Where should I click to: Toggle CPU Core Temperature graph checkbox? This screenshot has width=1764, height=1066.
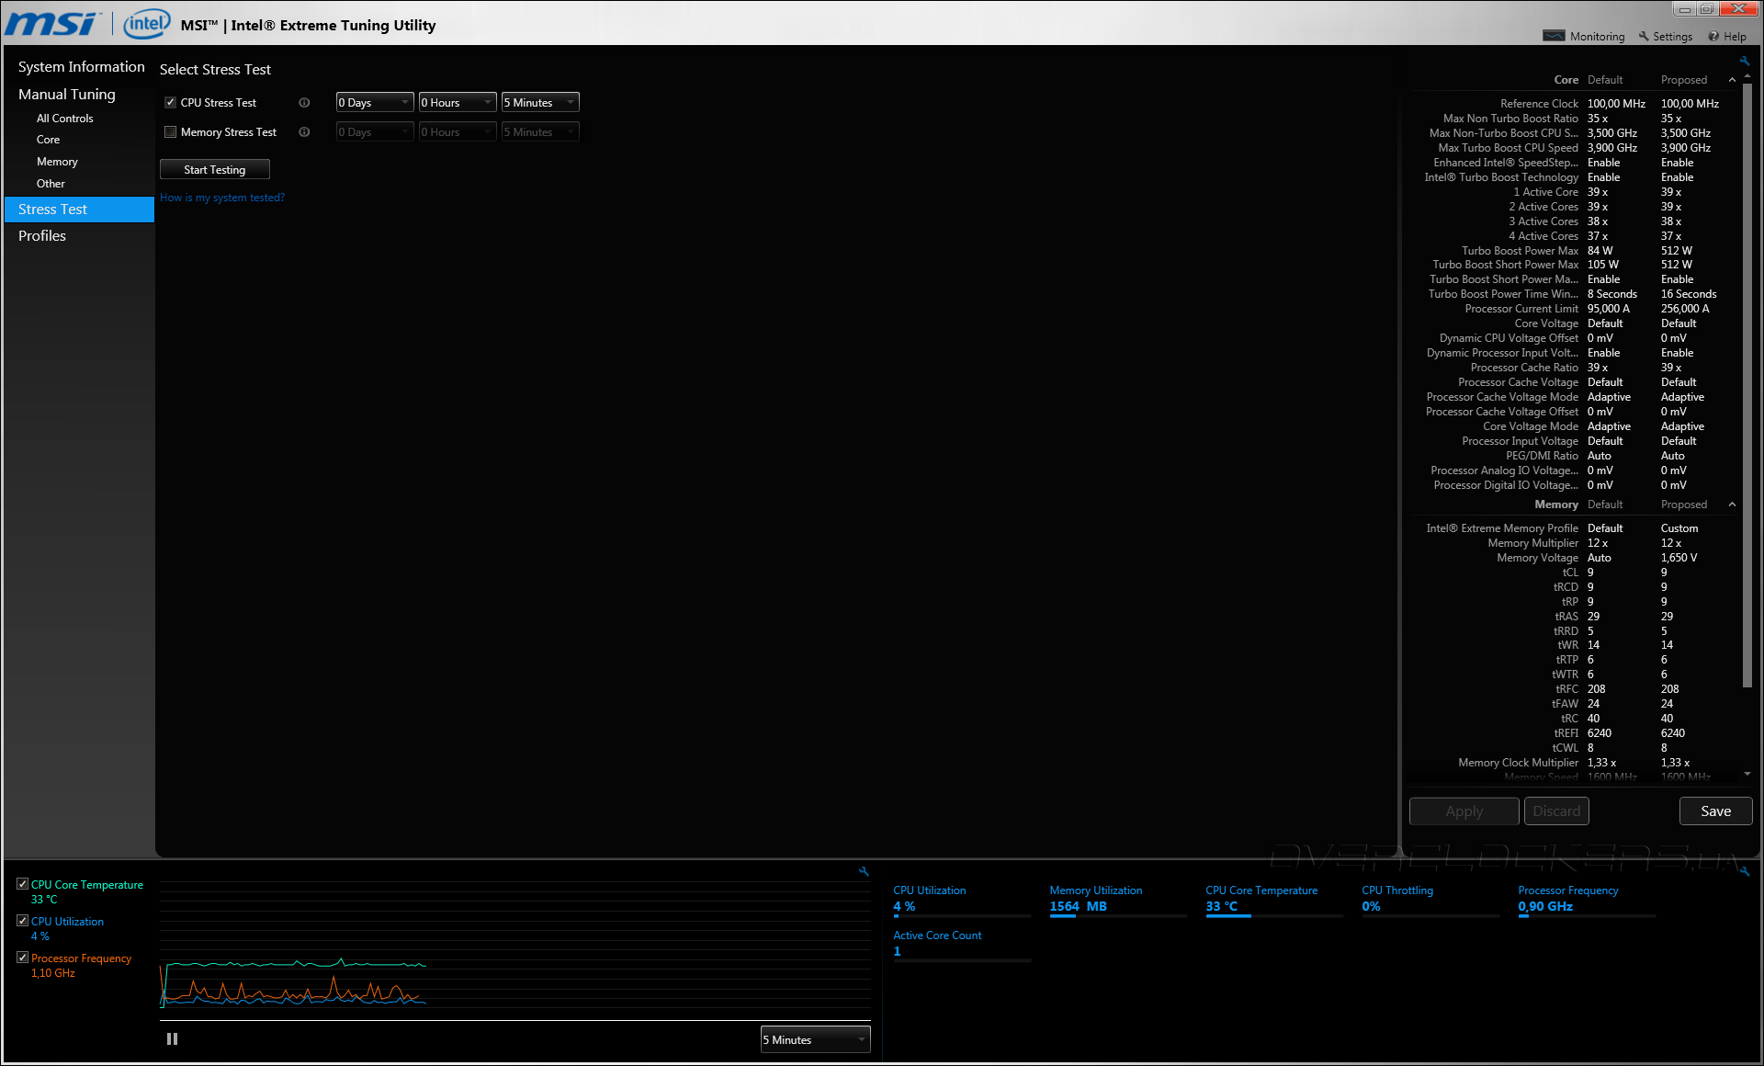tap(22, 884)
